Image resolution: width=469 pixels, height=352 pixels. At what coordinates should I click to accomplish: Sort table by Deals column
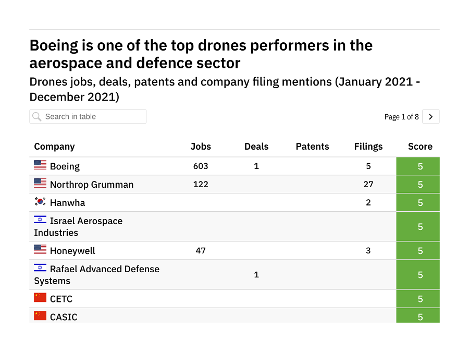point(256,147)
